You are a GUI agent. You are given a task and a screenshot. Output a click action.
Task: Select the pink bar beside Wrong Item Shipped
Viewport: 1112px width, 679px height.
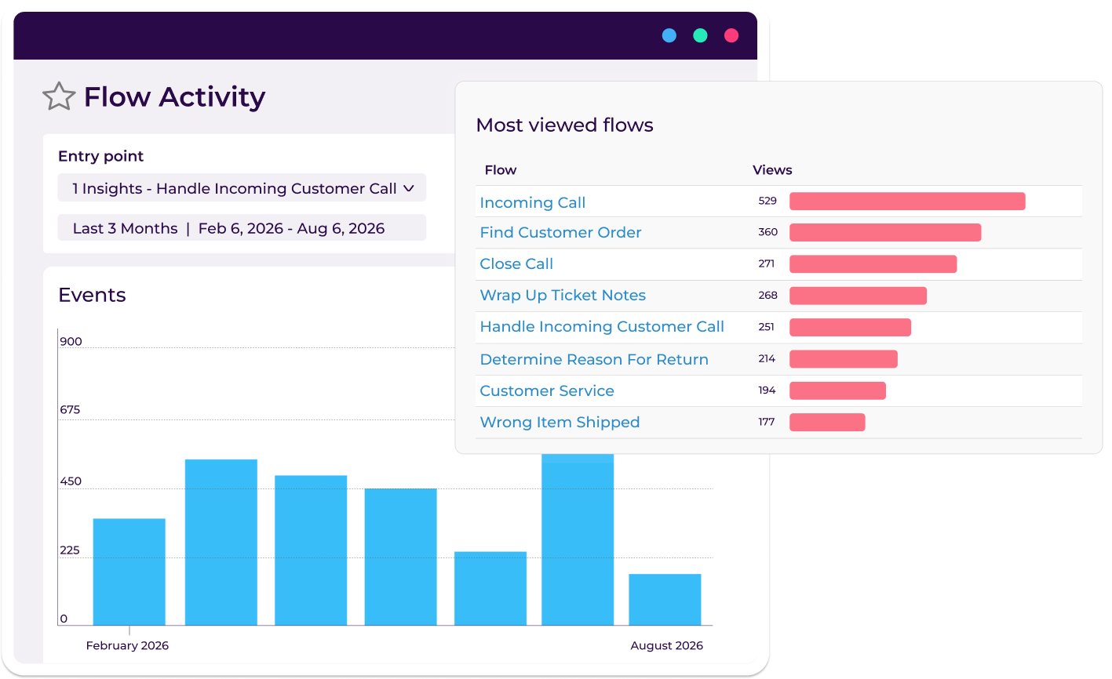827,422
